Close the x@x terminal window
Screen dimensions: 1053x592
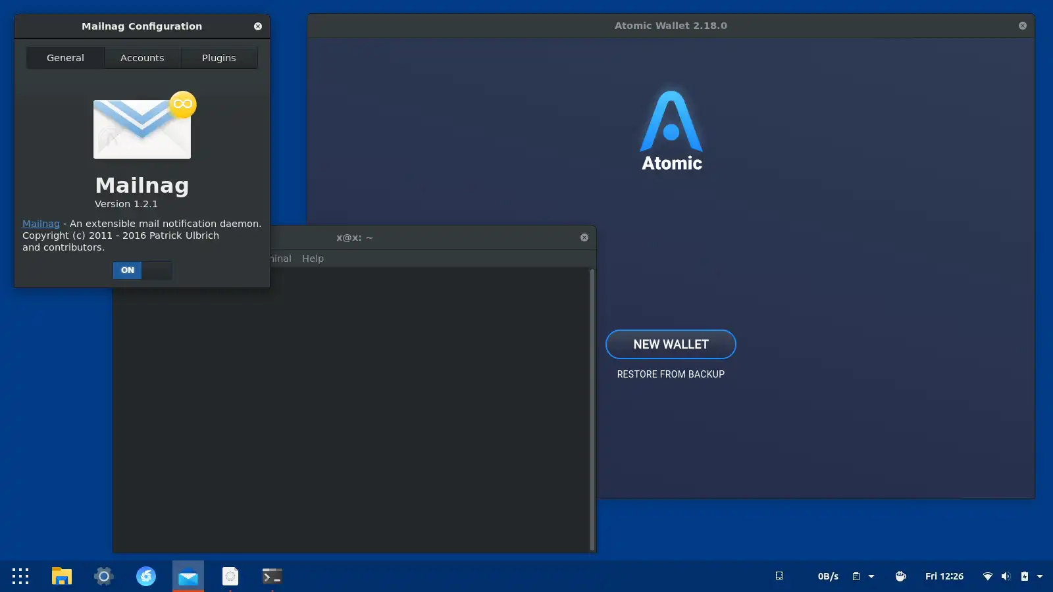[x=584, y=237]
